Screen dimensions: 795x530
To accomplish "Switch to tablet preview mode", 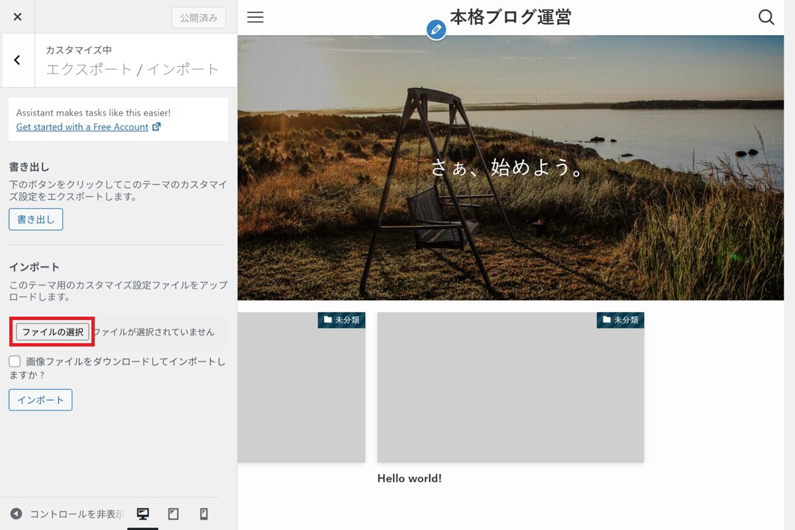I will point(173,514).
